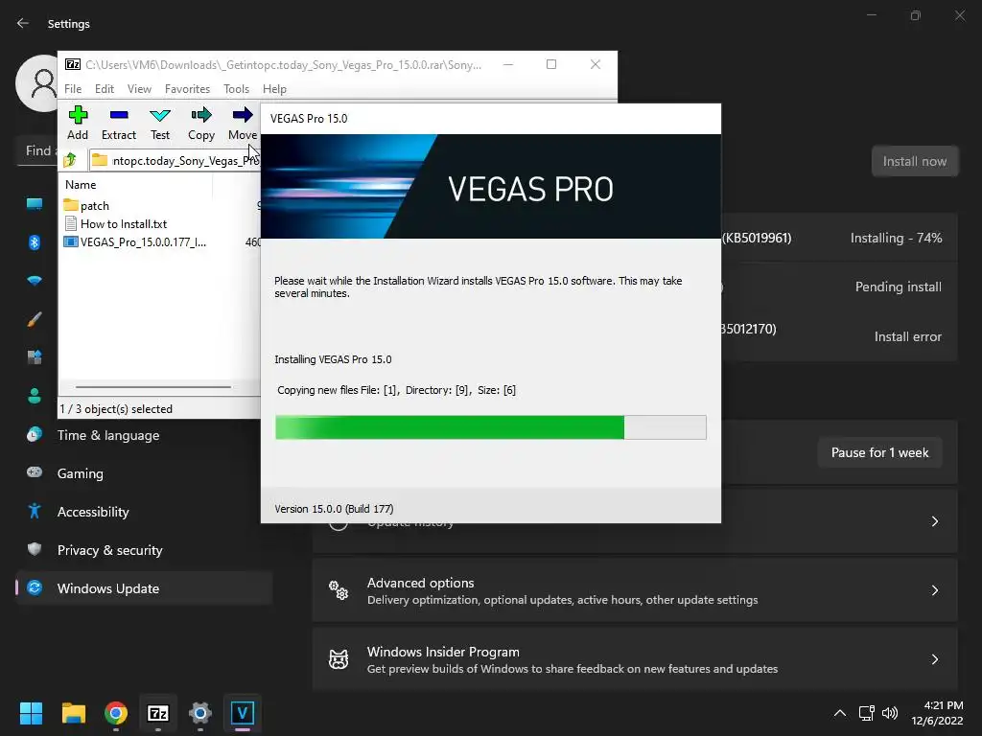Show hidden system tray icons
The image size is (982, 736).
pos(840,713)
